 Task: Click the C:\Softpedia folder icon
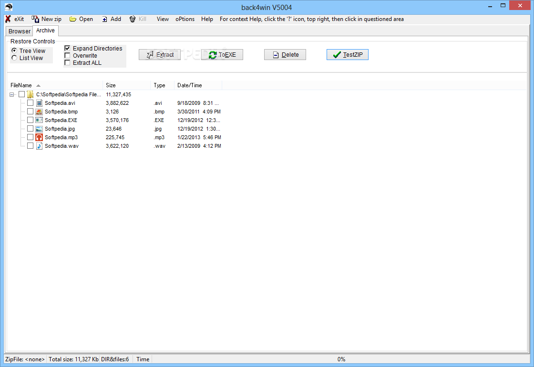[31, 94]
